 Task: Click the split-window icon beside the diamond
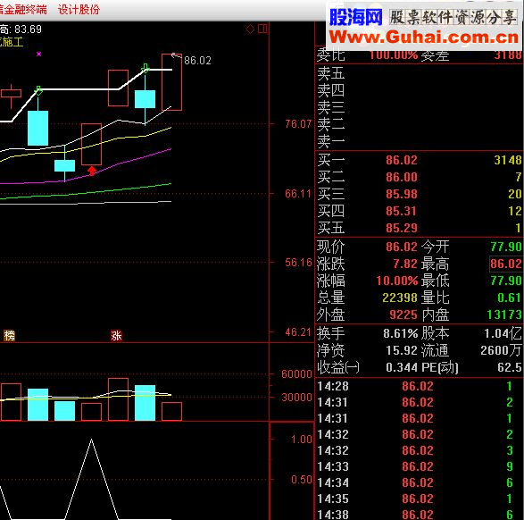262,29
